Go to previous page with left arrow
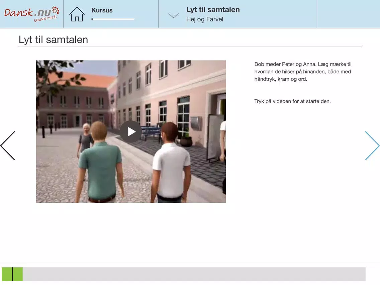The width and height of the screenshot is (380, 285). point(8,146)
